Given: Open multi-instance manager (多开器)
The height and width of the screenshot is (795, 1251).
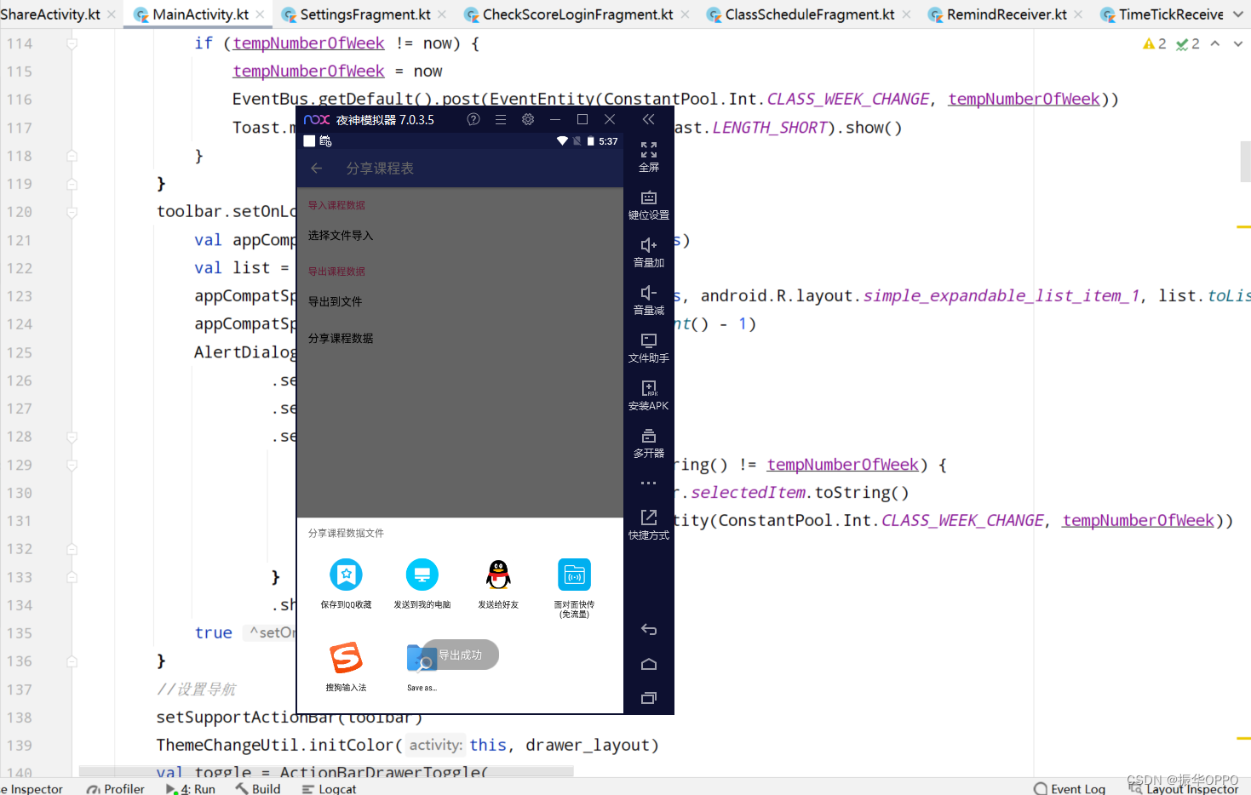Looking at the screenshot, I should tap(648, 443).
